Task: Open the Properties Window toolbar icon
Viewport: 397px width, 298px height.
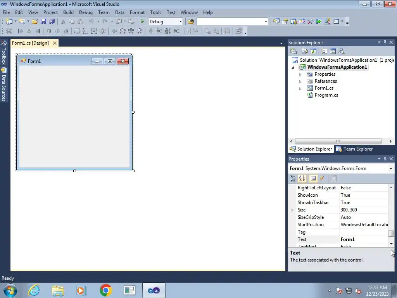Action: tap(285, 22)
